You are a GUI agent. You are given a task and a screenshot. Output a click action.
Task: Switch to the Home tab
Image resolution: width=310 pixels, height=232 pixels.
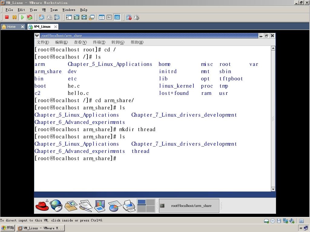coord(11,27)
